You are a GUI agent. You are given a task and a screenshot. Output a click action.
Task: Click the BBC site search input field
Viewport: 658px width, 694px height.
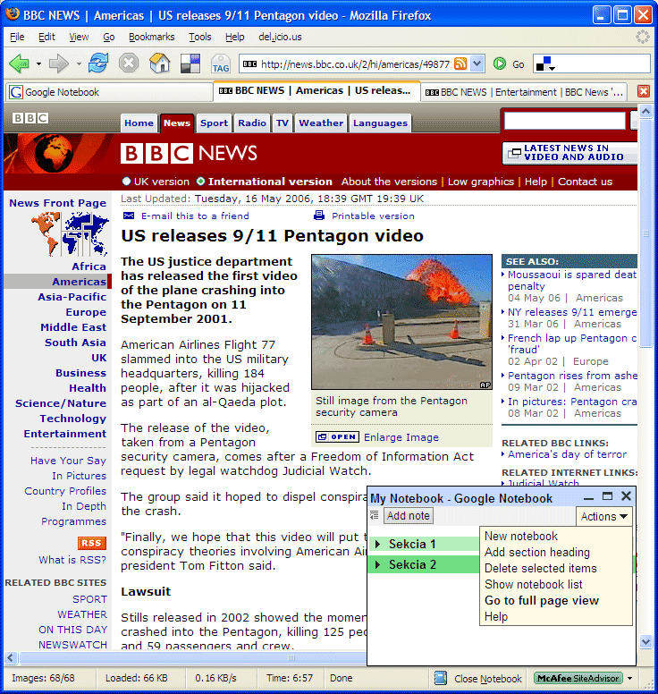click(x=565, y=121)
